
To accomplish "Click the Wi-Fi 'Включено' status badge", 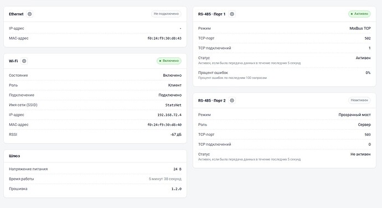I will coord(169,61).
